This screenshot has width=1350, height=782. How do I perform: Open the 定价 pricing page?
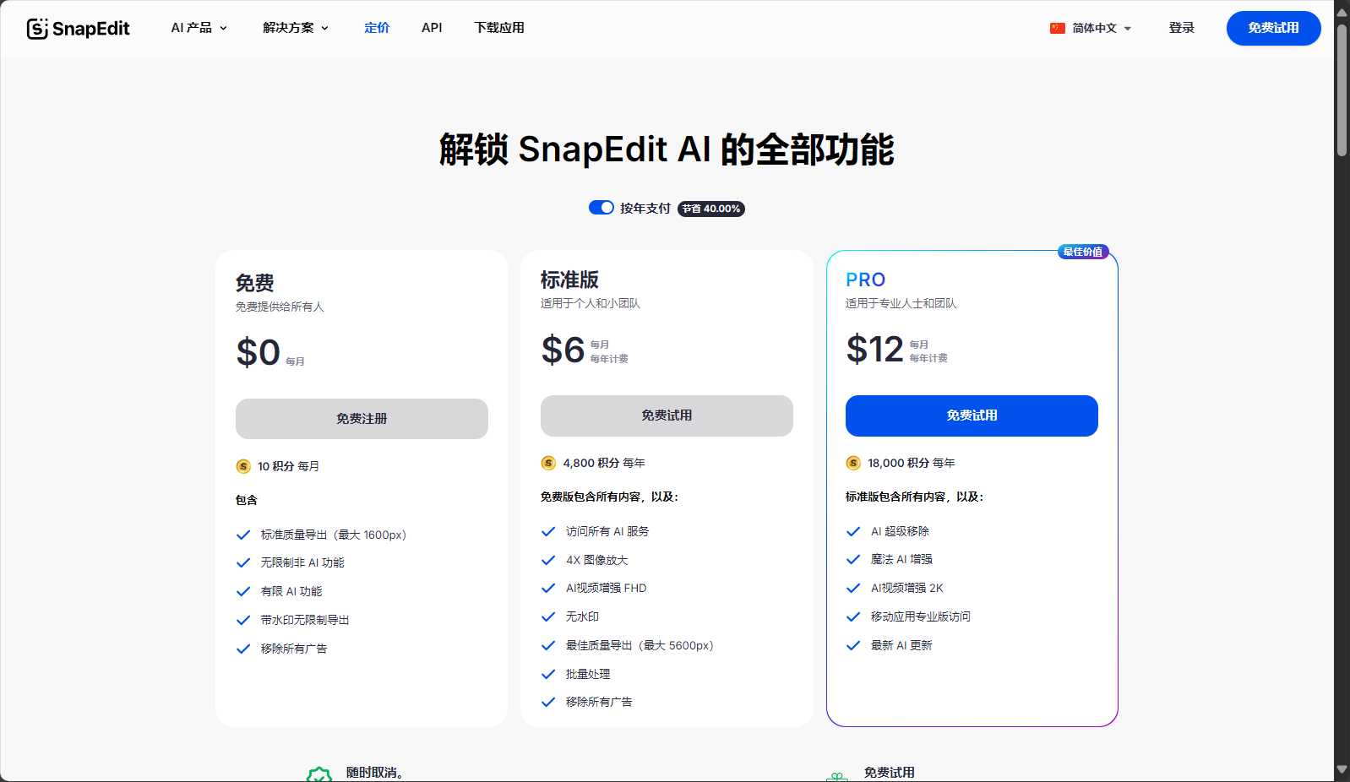pyautogui.click(x=377, y=28)
